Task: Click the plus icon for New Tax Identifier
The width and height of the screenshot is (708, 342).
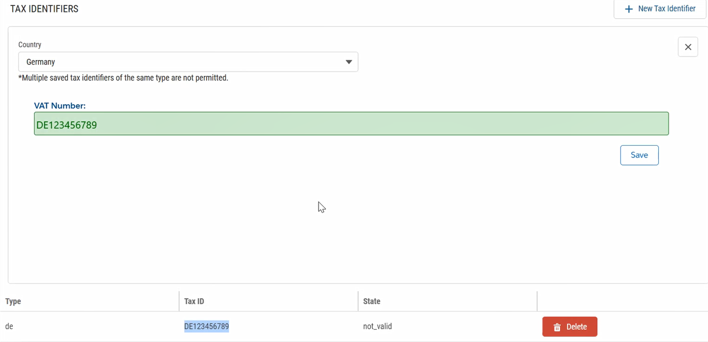Action: (628, 9)
